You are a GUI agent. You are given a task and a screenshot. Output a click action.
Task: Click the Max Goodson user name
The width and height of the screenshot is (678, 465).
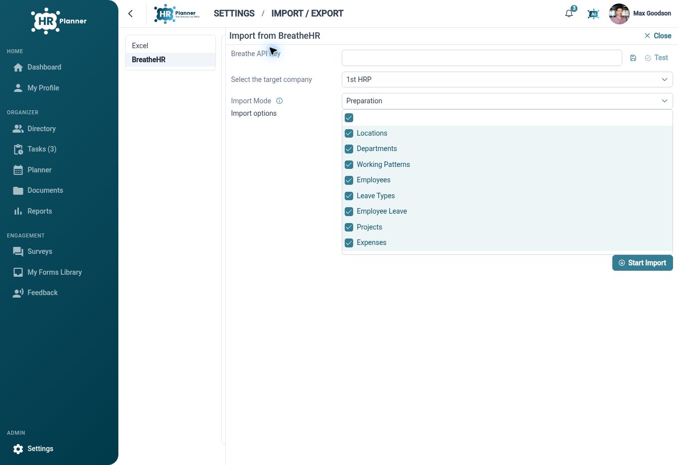652,13
